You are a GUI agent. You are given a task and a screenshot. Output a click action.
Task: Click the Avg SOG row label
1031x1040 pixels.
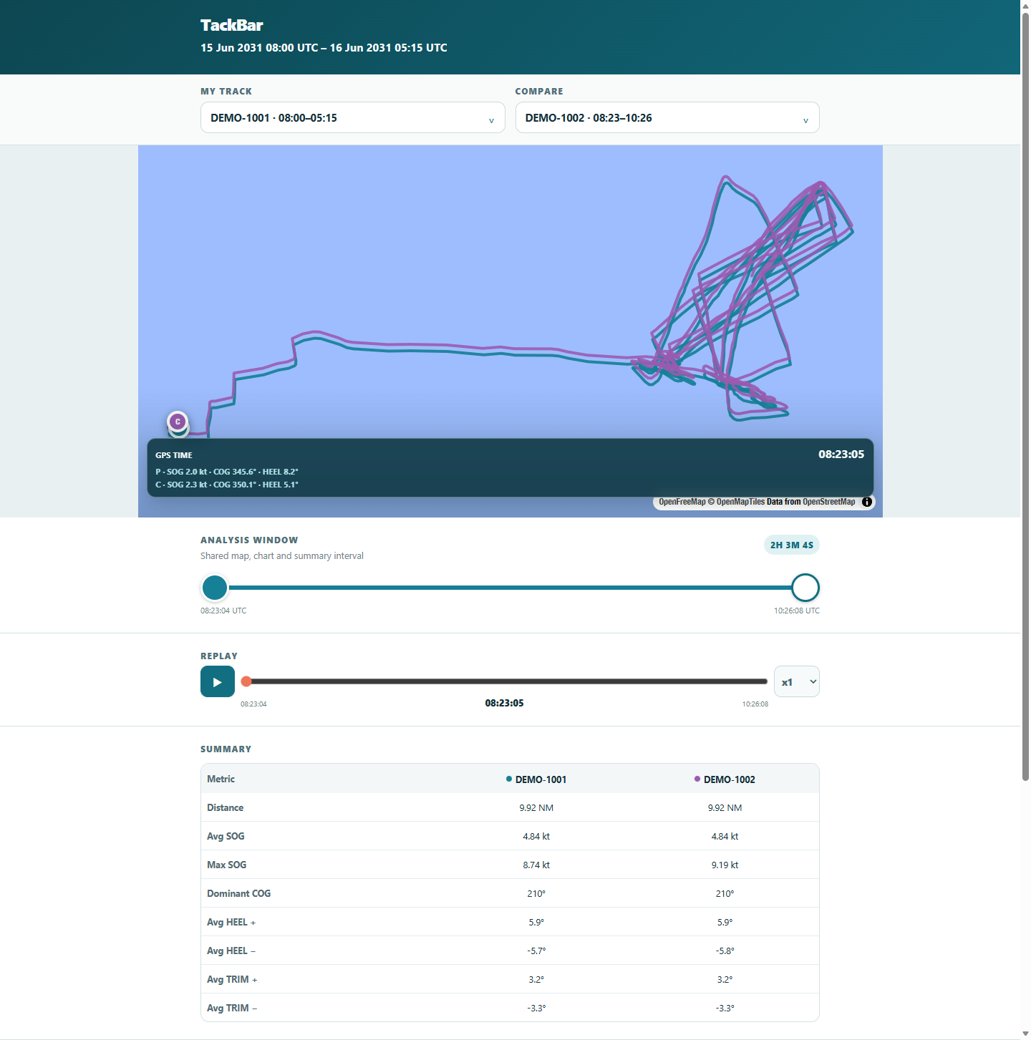(x=226, y=836)
